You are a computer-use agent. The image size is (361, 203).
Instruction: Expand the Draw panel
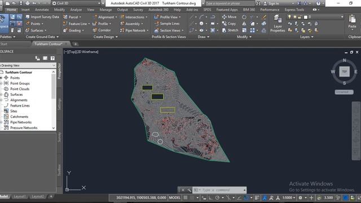click(203, 37)
